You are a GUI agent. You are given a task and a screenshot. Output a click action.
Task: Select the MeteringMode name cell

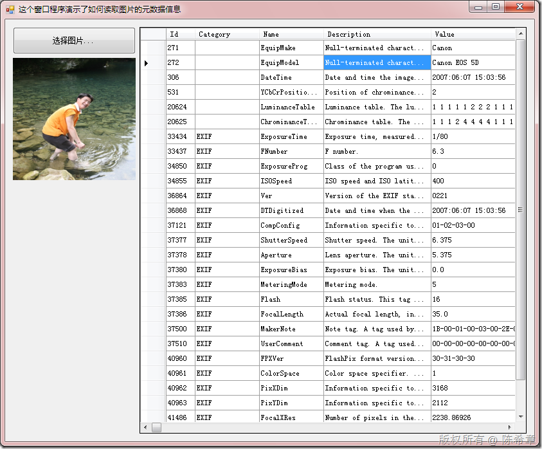(x=291, y=285)
